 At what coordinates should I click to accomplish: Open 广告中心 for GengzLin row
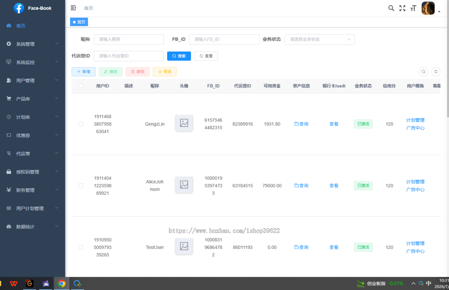tap(415, 128)
